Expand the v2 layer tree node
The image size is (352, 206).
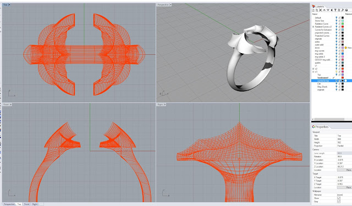click(313, 68)
